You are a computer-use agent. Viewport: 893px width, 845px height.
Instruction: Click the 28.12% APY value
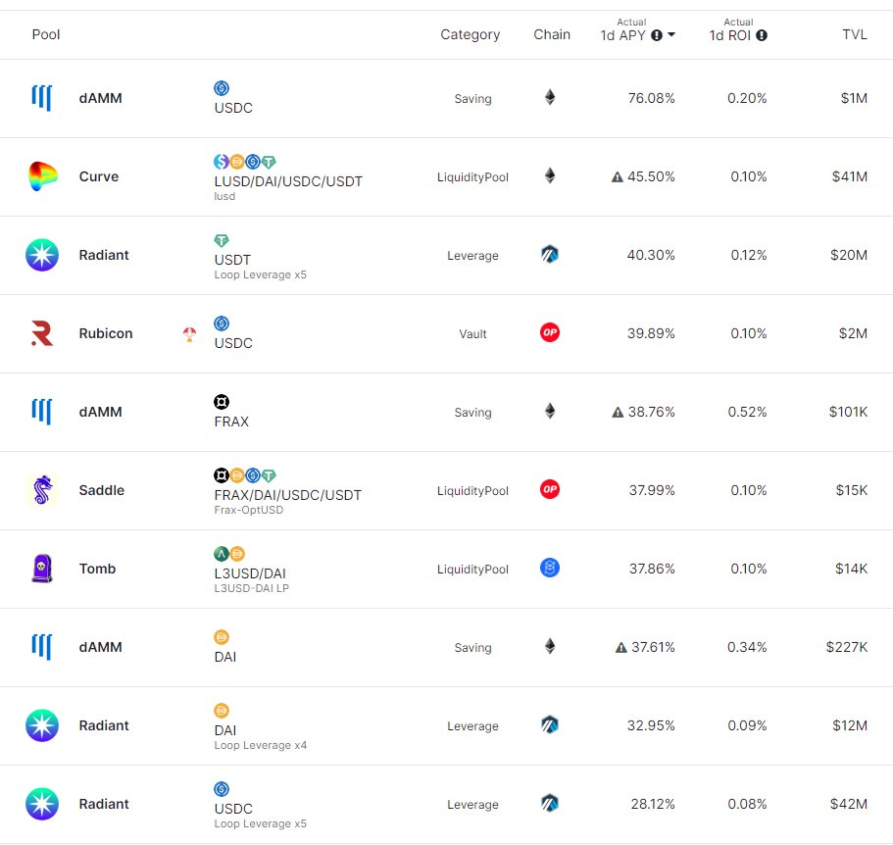pos(653,804)
